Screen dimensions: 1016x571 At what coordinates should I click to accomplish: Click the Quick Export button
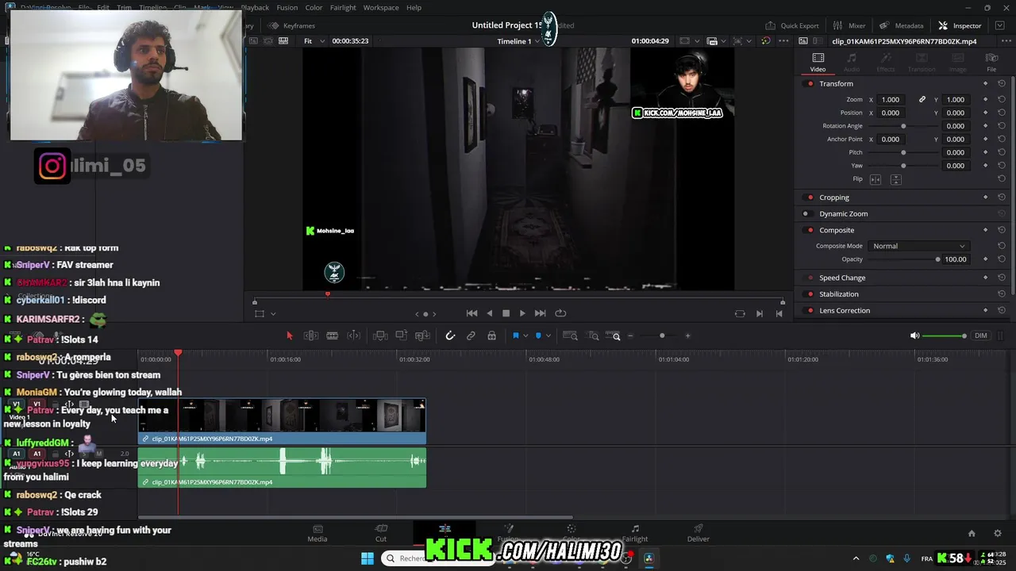(792, 25)
